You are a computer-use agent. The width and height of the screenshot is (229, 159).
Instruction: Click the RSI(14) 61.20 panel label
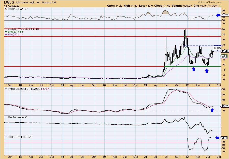tap(18, 9)
